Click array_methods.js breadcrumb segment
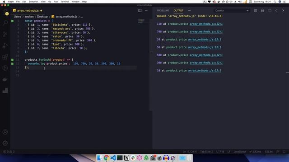 click(x=66, y=17)
